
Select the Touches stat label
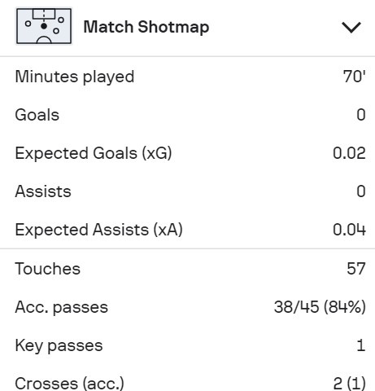coord(48,269)
